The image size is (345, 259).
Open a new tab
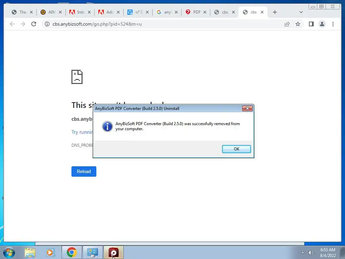(275, 12)
